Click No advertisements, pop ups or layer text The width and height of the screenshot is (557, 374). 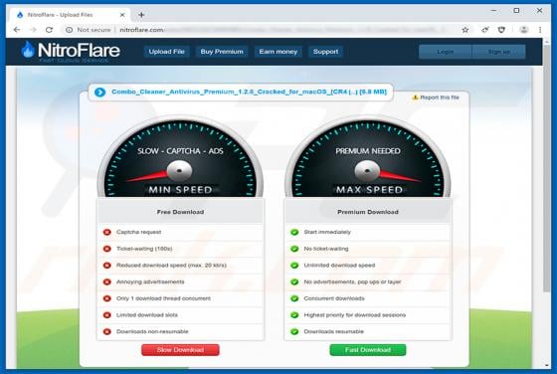[x=352, y=281]
